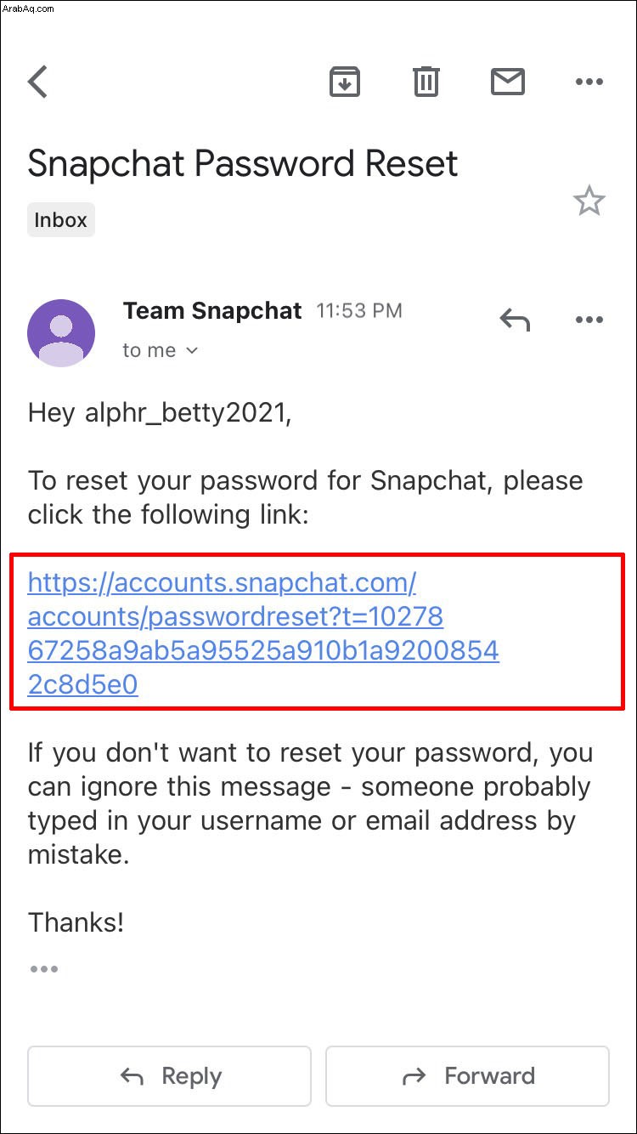Open the Snapchat password reset link
This screenshot has height=1134, width=637.
pyautogui.click(x=263, y=633)
